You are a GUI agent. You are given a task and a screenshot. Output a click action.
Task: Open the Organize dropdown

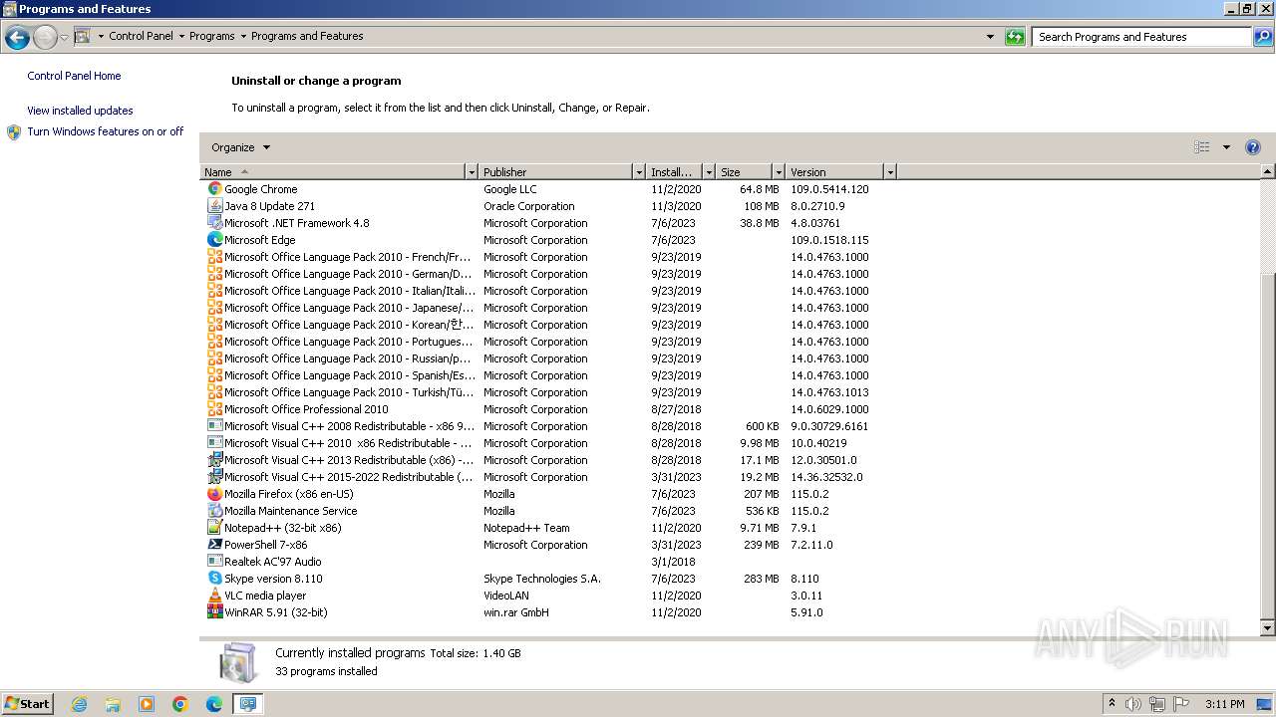[240, 147]
